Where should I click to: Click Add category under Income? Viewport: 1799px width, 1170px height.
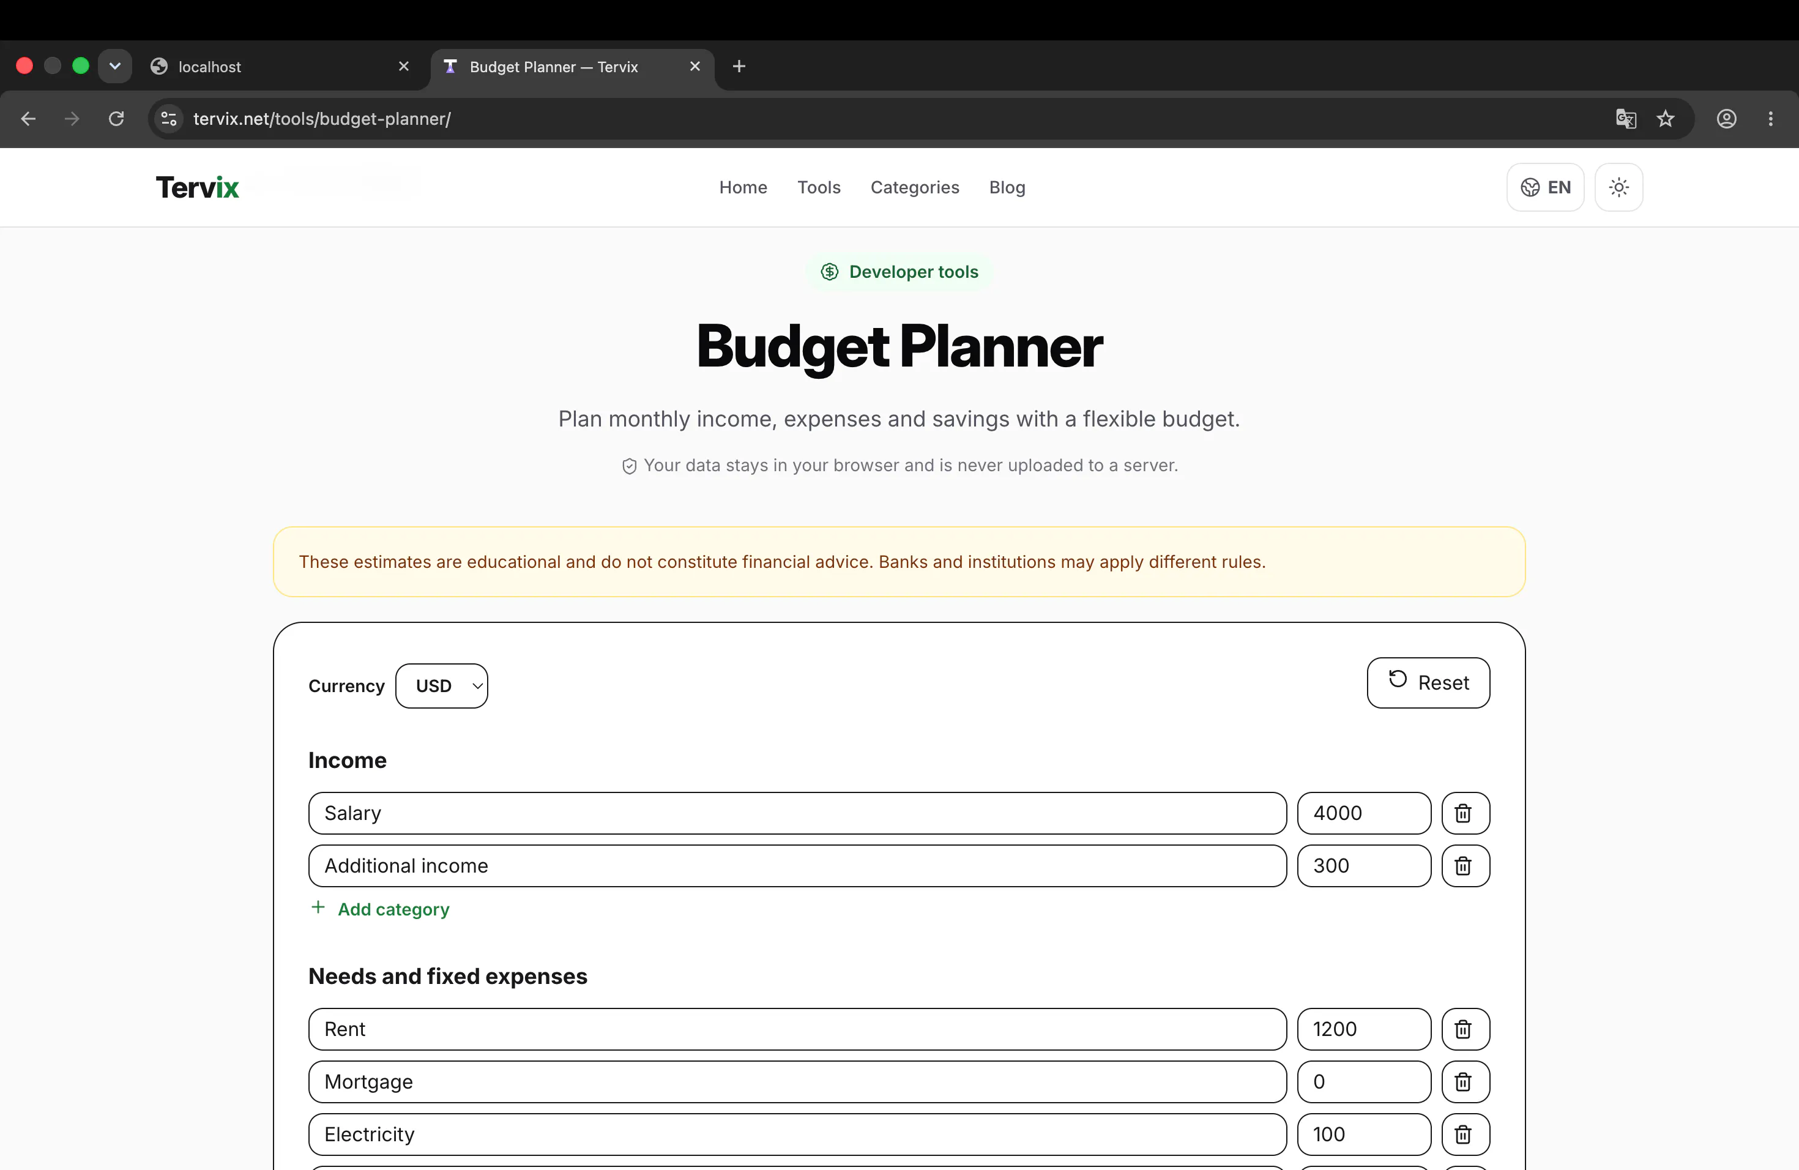380,909
